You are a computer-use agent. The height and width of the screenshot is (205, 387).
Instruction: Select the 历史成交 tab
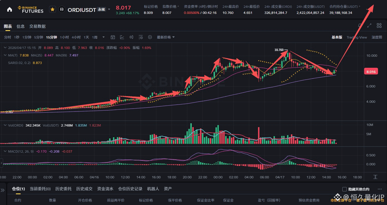point(84,189)
